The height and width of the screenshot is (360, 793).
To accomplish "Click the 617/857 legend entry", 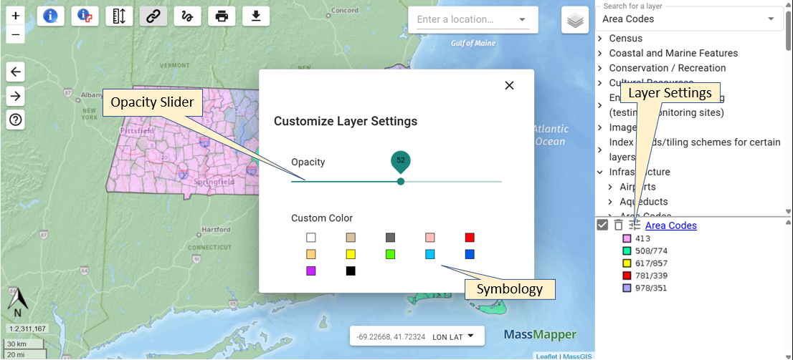I will point(644,263).
